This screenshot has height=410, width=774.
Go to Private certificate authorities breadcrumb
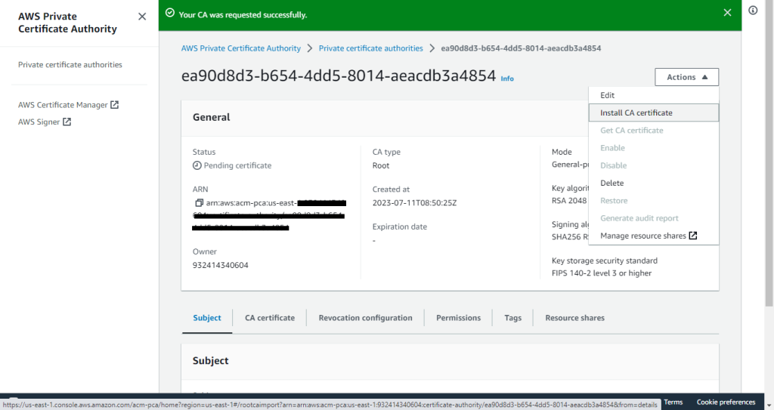coord(370,48)
